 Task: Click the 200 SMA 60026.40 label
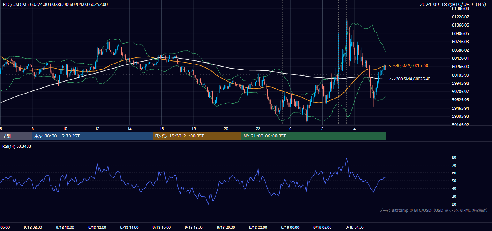(410, 79)
